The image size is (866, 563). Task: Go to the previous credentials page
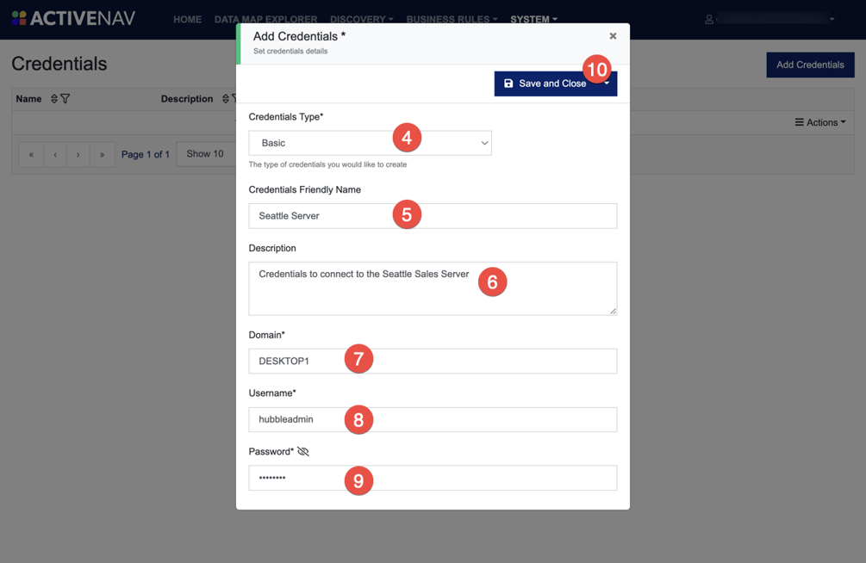(54, 153)
